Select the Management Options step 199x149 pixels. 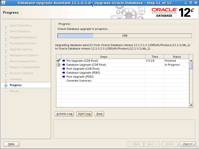(24, 55)
